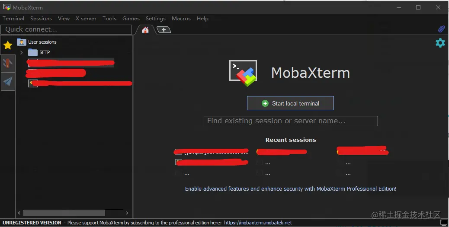Viewport: 449px width, 227px height.
Task: Minimize the MobaXterm window
Action: coord(398,7)
